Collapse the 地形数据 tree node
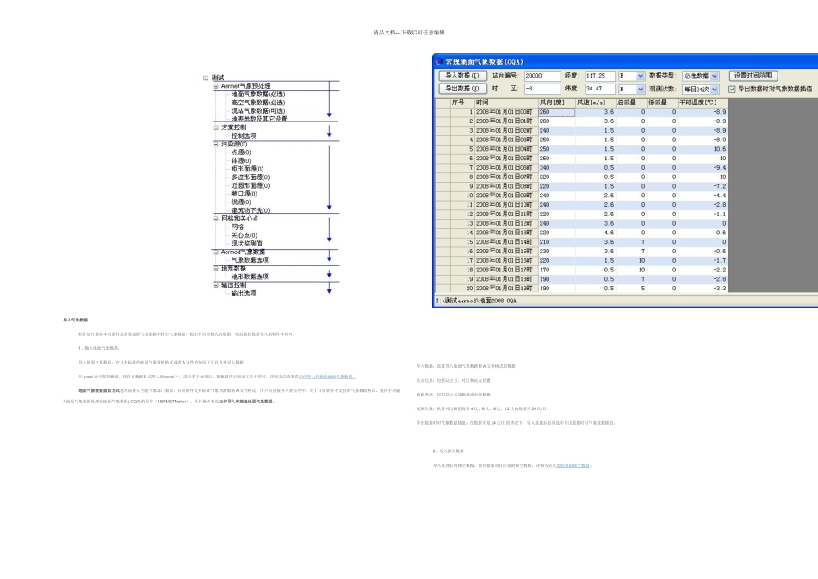This screenshot has height=579, width=818. [215, 269]
